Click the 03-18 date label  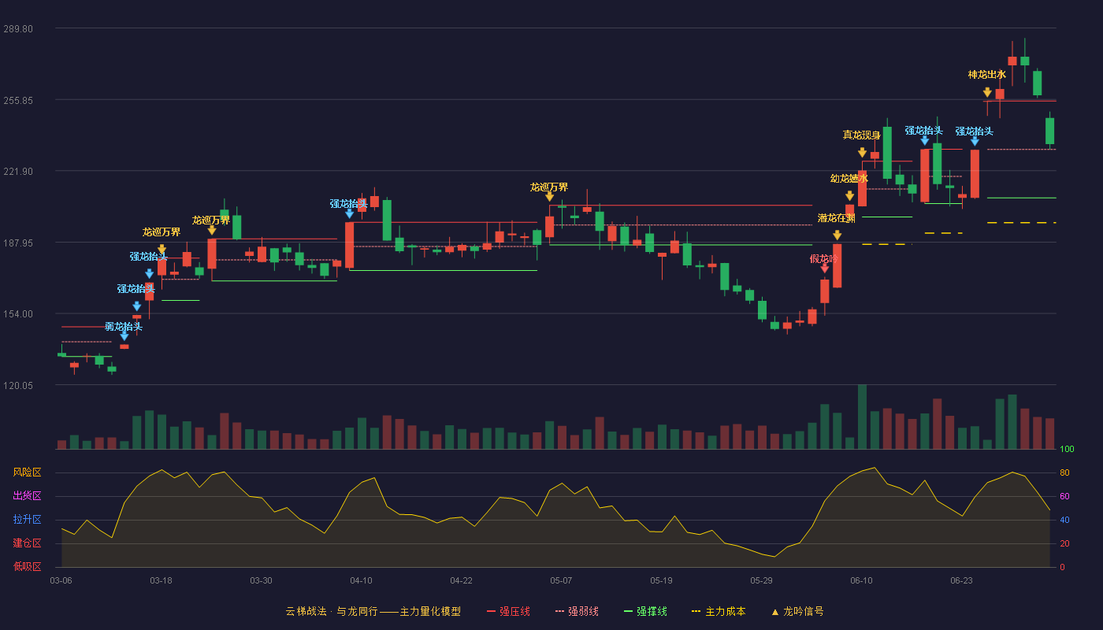click(161, 580)
